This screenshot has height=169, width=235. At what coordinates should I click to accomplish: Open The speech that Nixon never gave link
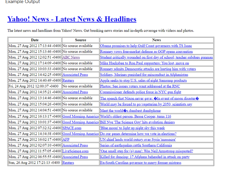(149, 98)
